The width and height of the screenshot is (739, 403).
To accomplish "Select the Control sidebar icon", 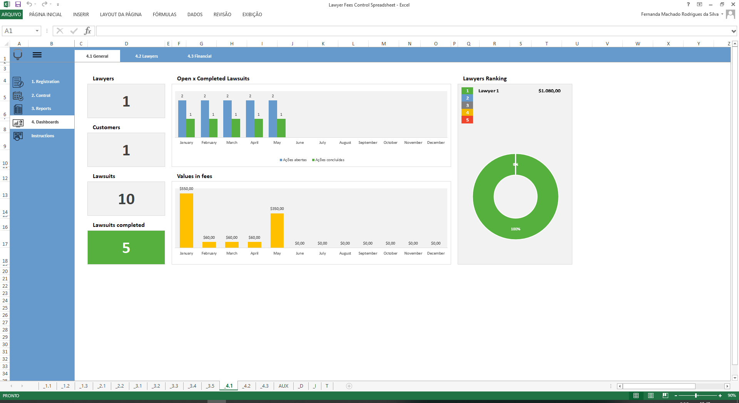I will (18, 95).
